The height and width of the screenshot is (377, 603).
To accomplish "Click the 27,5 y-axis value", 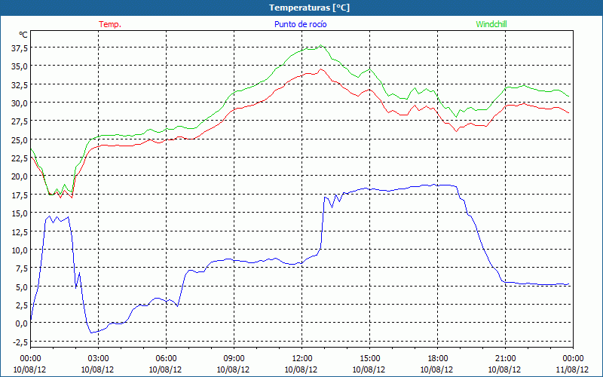I will tap(20, 121).
